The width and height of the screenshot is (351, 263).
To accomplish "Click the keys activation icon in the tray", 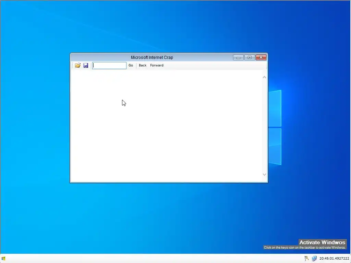I will point(306,258).
